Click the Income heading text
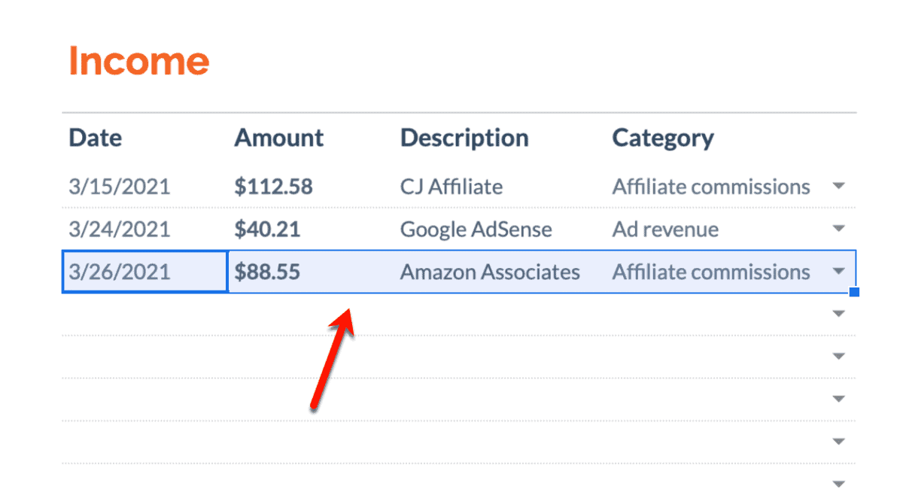 point(138,60)
